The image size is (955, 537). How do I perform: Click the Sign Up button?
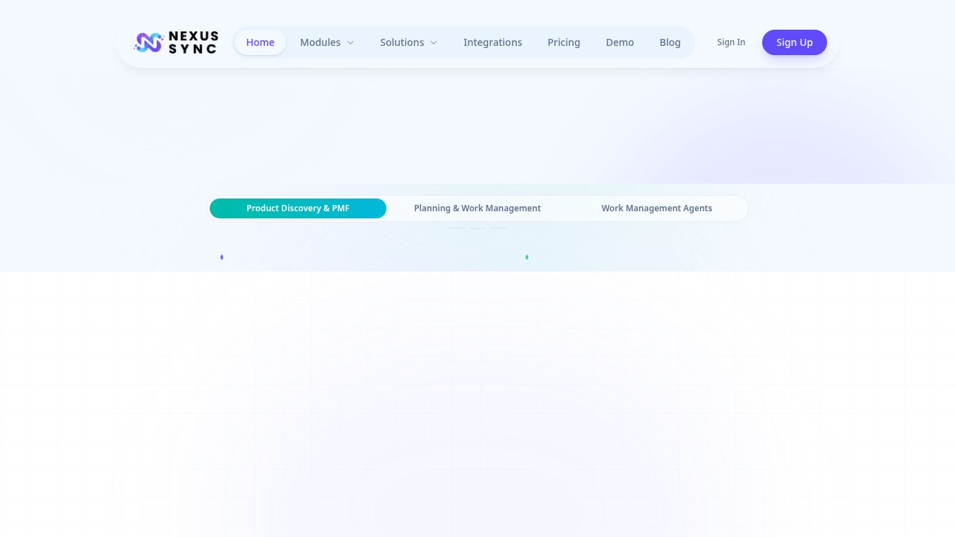(795, 42)
